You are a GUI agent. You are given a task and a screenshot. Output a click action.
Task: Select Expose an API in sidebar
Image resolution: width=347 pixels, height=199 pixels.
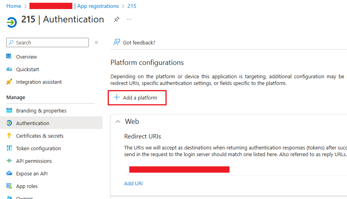point(32,173)
